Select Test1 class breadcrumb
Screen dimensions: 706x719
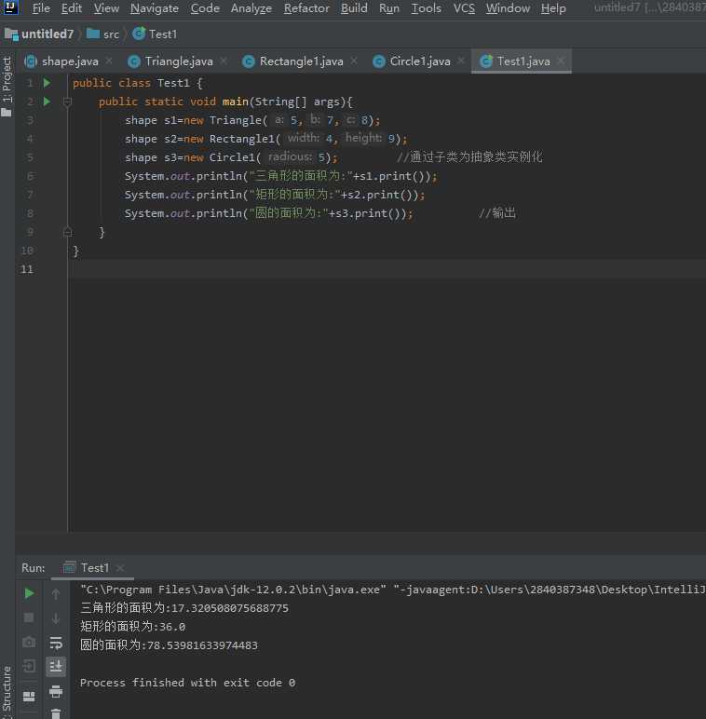click(155, 34)
